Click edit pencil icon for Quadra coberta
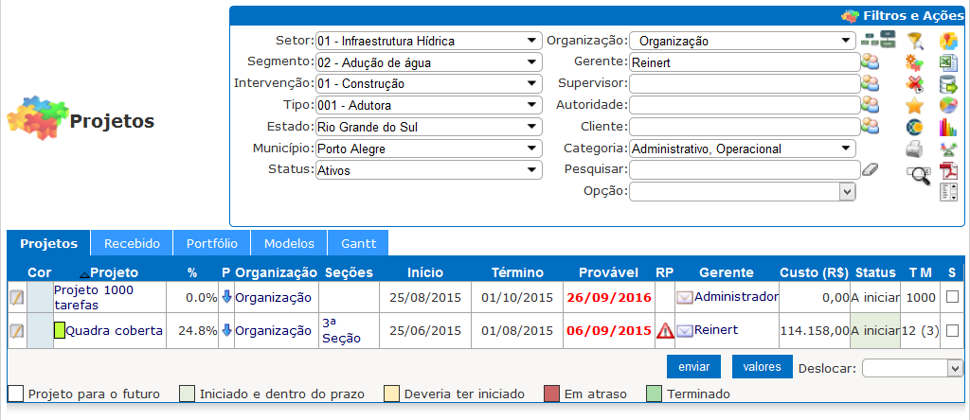Viewport: 970px width, 420px height. coord(17,330)
